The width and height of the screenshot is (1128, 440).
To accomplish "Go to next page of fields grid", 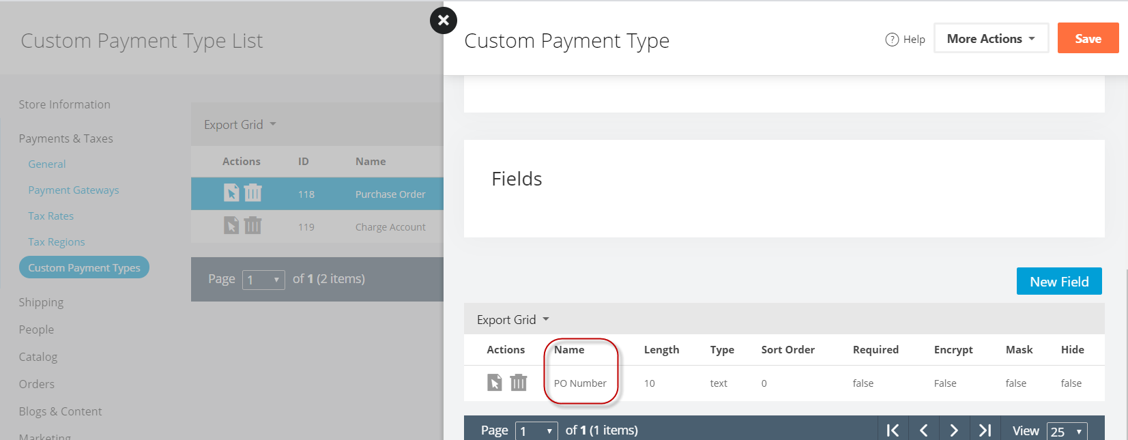I will click(x=954, y=430).
